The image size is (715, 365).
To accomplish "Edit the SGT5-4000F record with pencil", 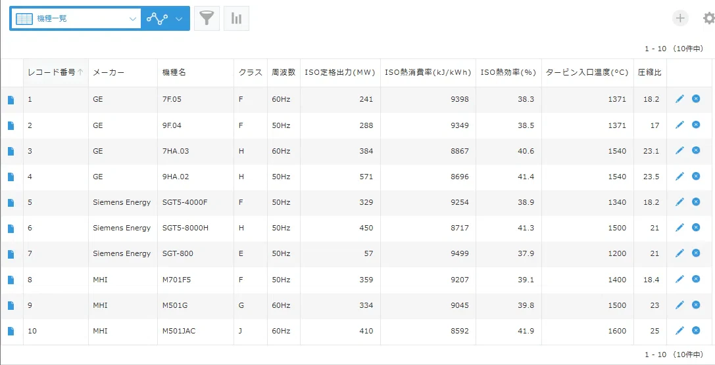I will pyautogui.click(x=679, y=202).
